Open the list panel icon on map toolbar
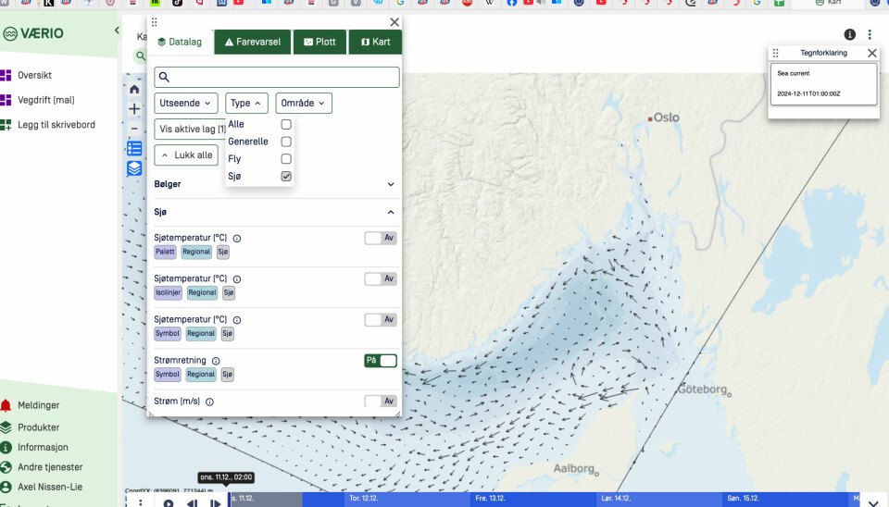The image size is (889, 507). 134,149
